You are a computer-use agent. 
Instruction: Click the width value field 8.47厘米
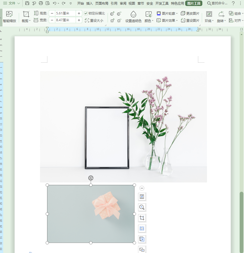[65, 20]
